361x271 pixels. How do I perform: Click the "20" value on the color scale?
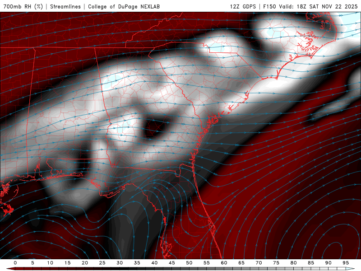[85, 263]
